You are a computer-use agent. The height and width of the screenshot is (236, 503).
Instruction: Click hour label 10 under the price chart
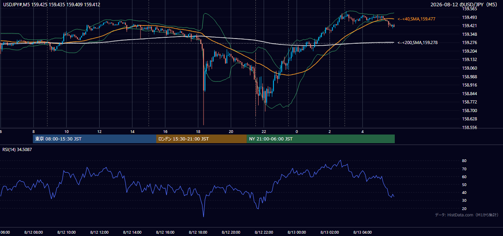[x=67, y=132]
